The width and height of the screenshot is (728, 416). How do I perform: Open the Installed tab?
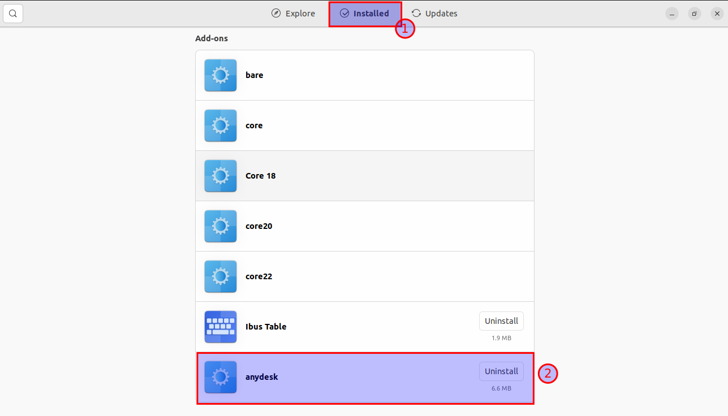(x=365, y=13)
